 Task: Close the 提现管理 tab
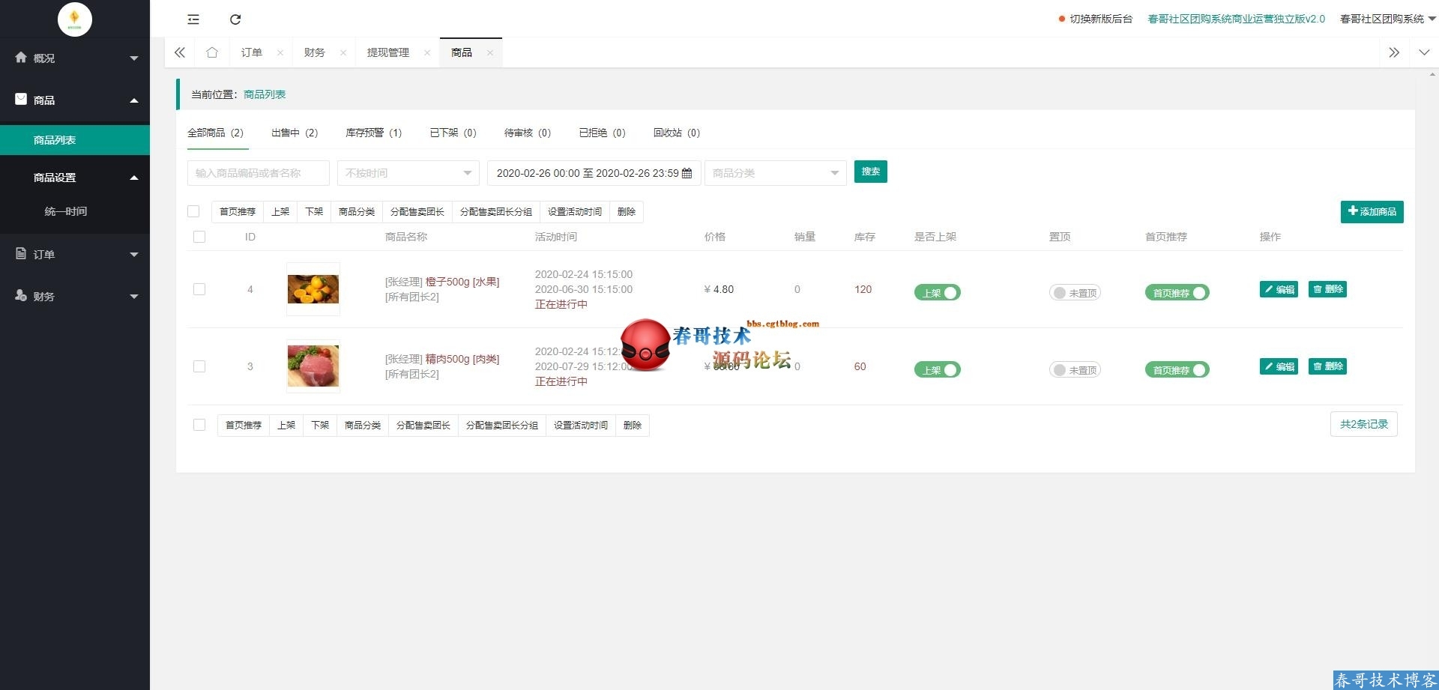pos(427,52)
